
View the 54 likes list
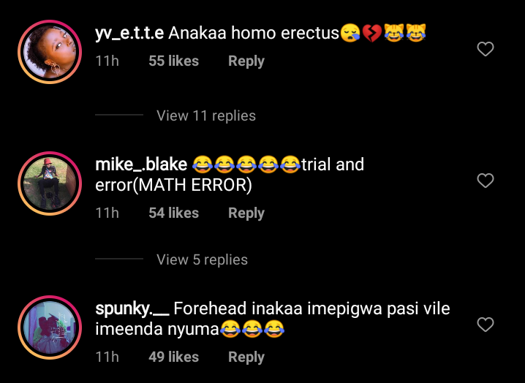click(x=174, y=213)
